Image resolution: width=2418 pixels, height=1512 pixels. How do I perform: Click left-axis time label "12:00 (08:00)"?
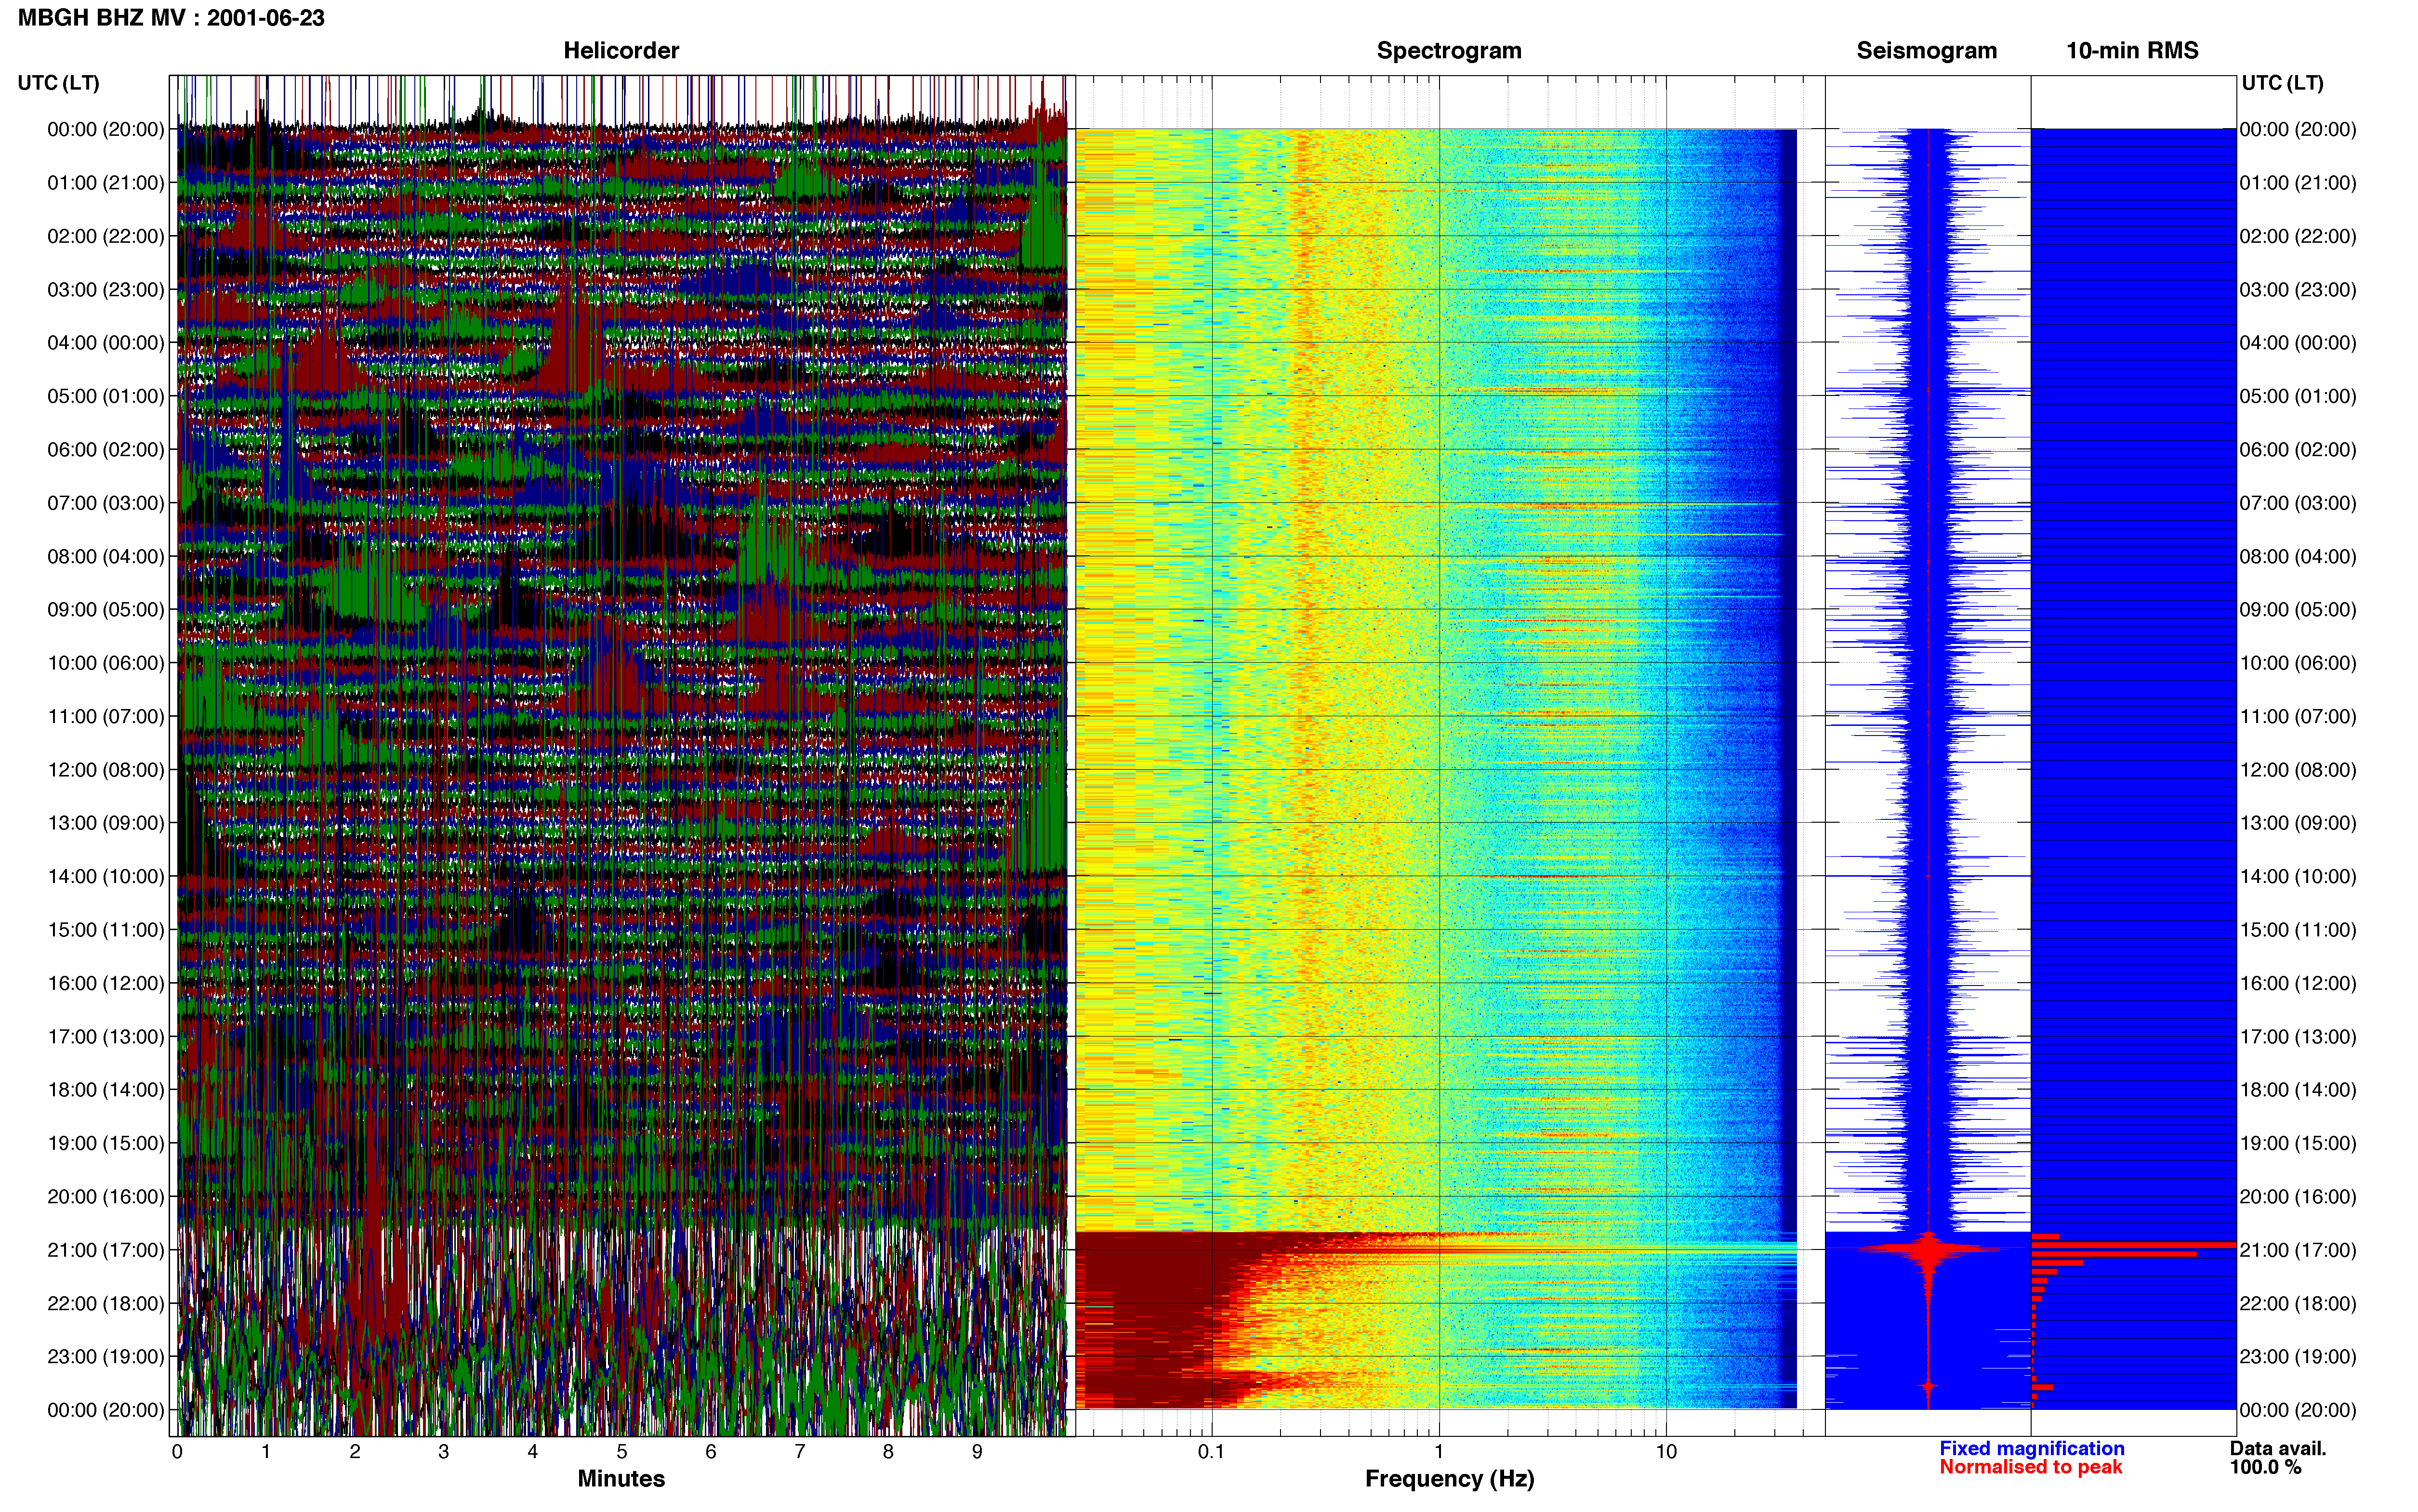click(106, 770)
